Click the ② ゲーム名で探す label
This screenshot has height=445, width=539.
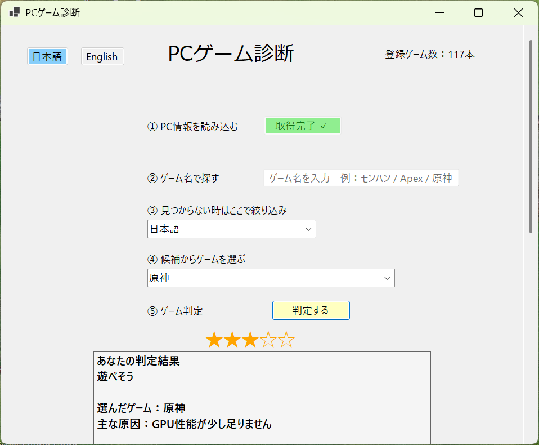183,178
